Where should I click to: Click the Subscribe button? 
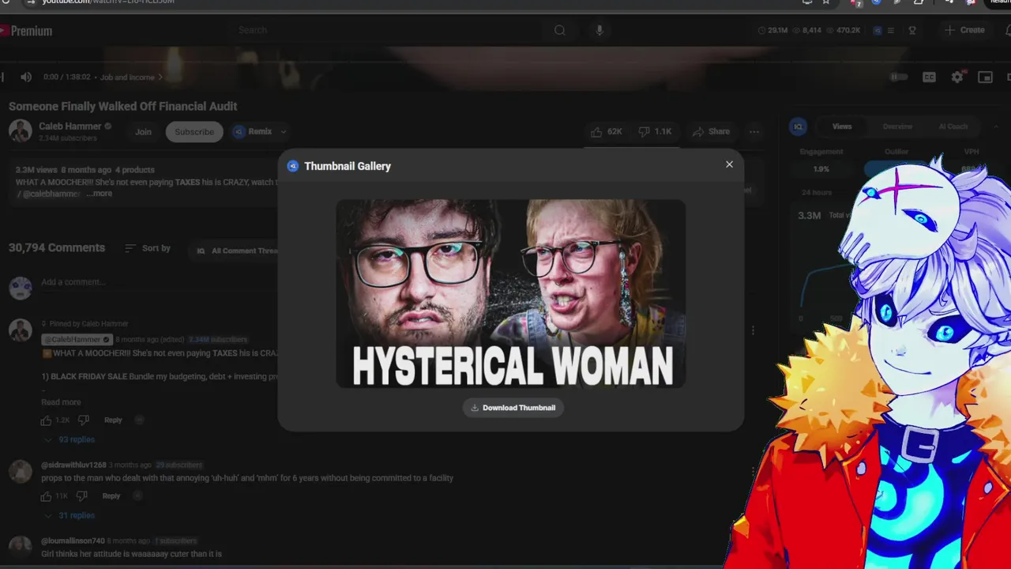(x=194, y=132)
